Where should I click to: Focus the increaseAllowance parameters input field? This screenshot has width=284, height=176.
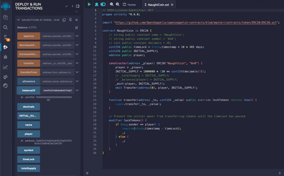[57, 54]
